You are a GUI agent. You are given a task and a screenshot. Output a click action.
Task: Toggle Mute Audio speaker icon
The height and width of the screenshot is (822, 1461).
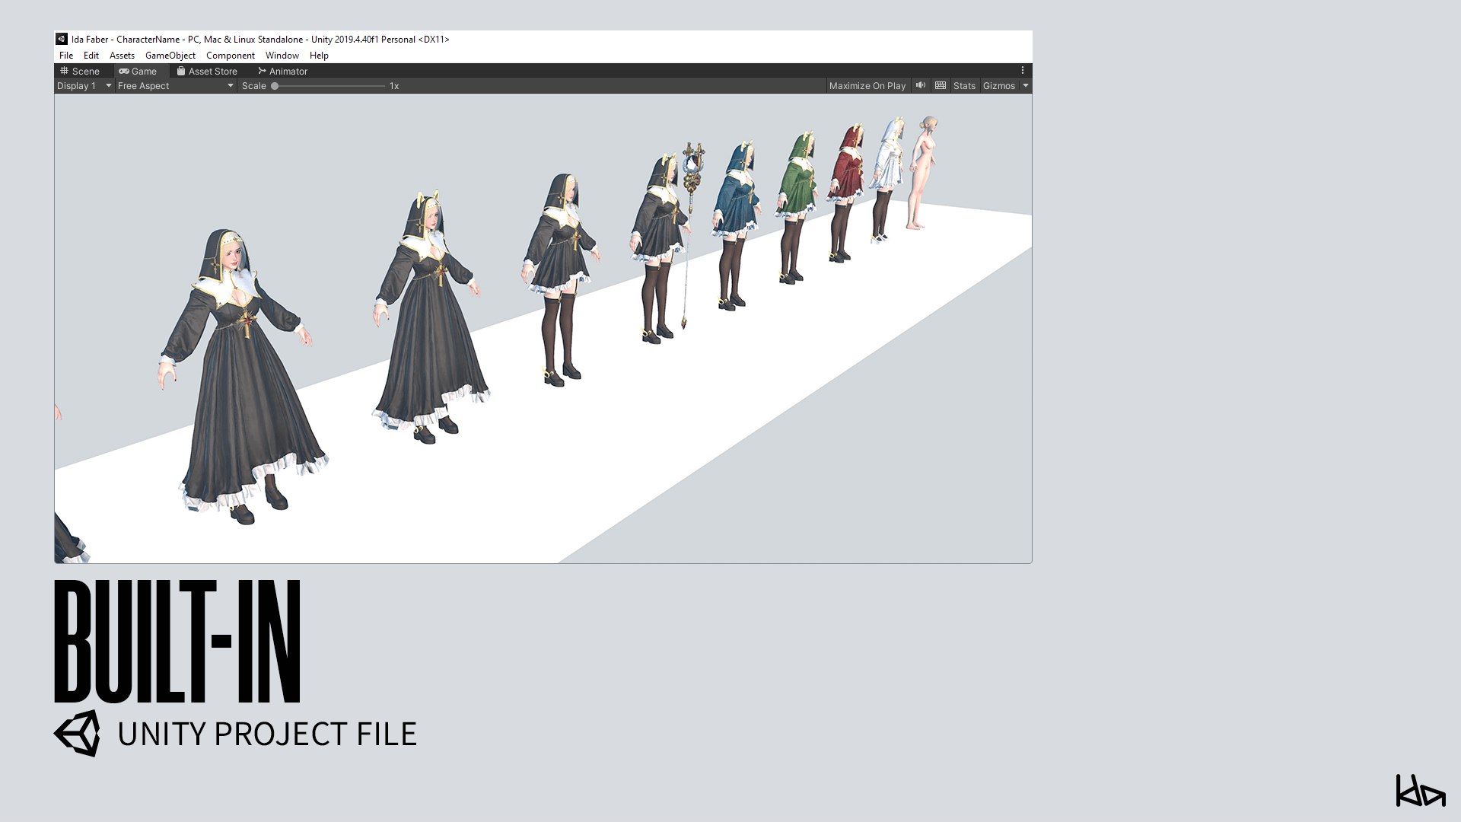pyautogui.click(x=921, y=85)
